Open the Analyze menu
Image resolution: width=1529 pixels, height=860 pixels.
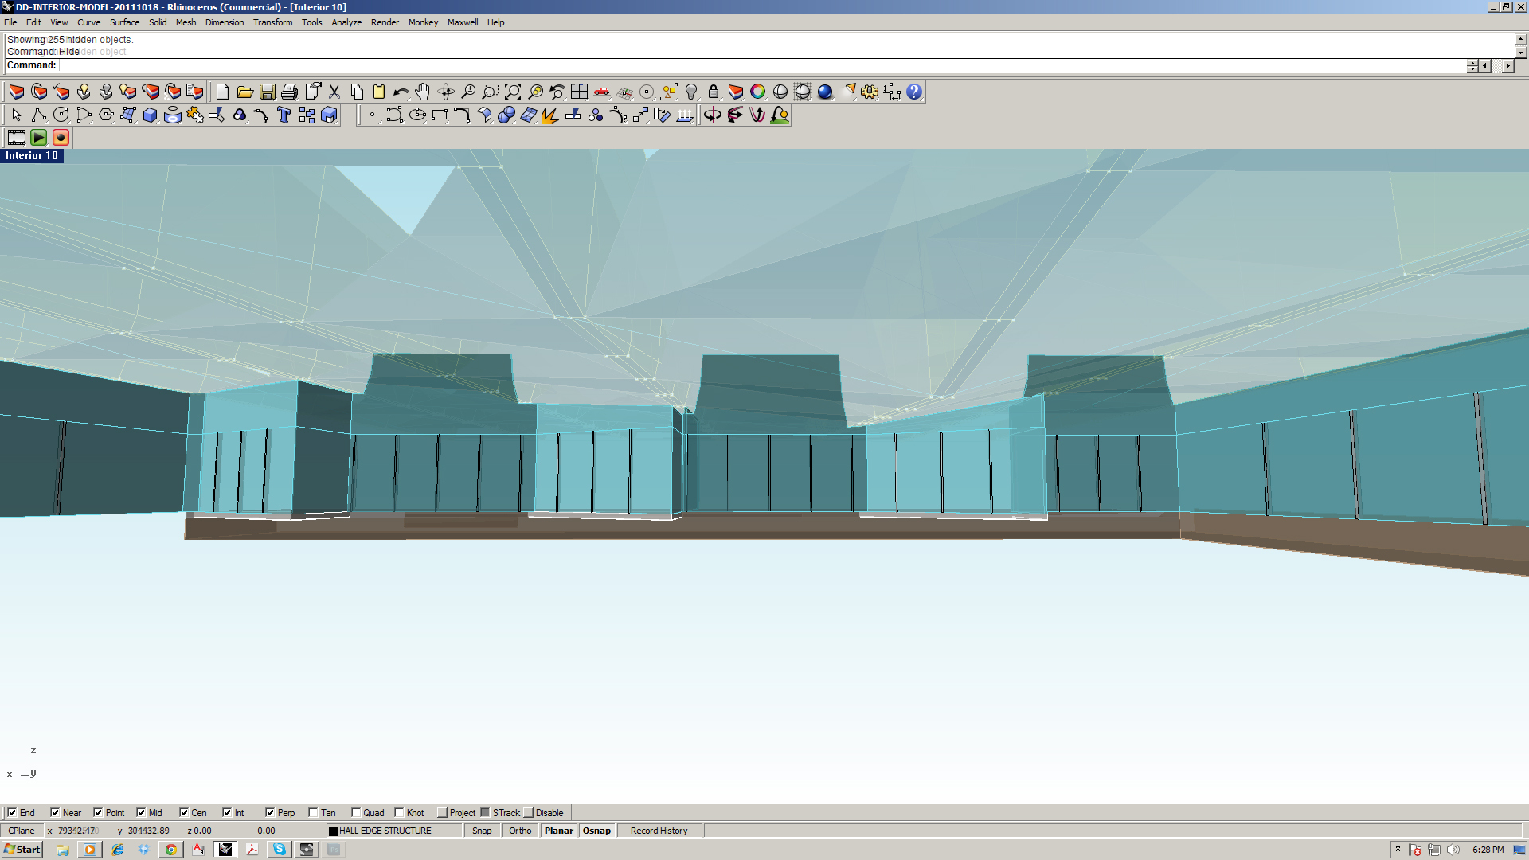click(346, 22)
